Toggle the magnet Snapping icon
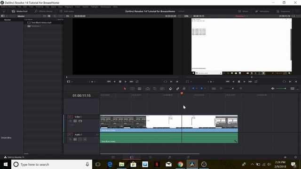 170,89
